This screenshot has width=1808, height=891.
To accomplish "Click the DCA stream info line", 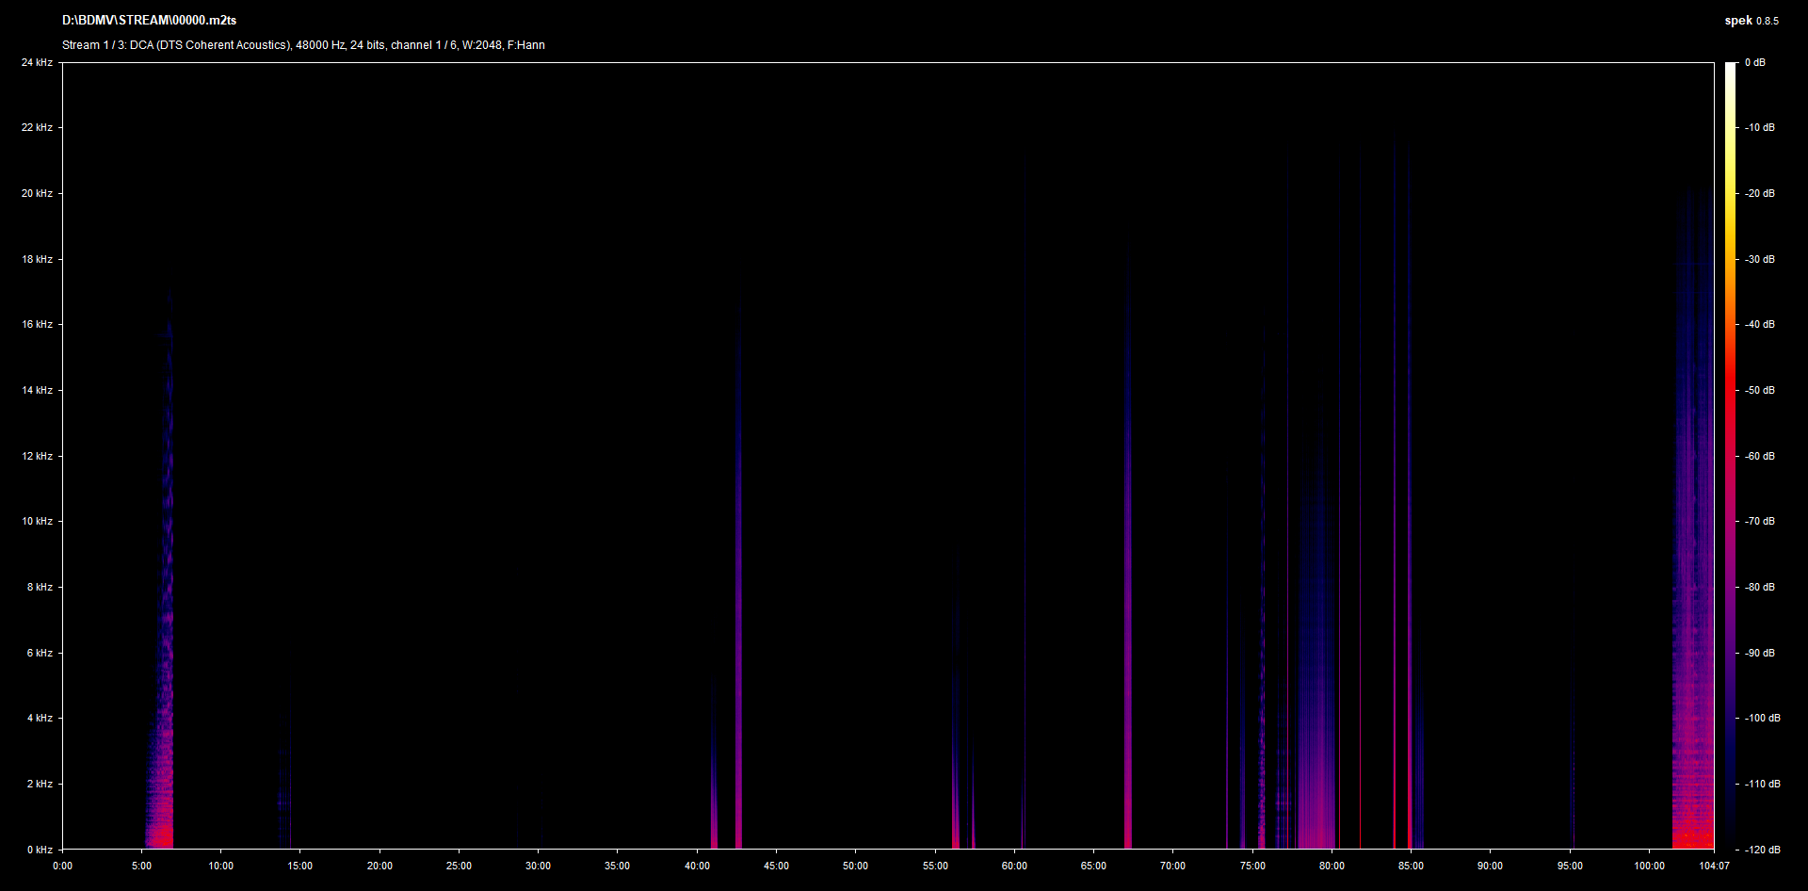I will pos(303,45).
